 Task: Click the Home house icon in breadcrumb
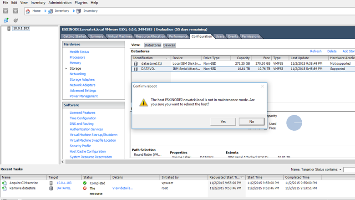click(x=28, y=11)
